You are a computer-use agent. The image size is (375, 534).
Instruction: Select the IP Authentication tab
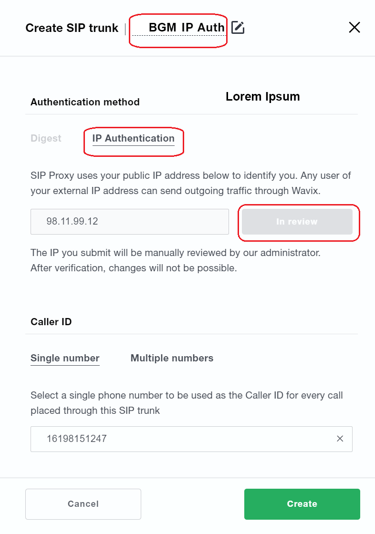click(x=134, y=138)
